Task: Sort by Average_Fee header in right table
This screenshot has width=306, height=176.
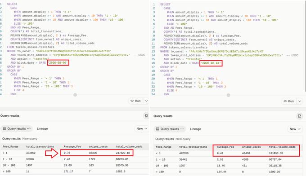Action: coord(225,147)
